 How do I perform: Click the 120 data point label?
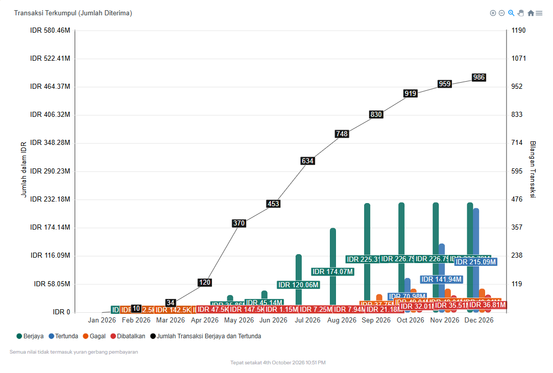205,282
